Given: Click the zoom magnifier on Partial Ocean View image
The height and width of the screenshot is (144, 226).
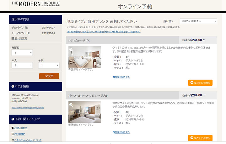Looking at the screenshot, I should 71,104.
